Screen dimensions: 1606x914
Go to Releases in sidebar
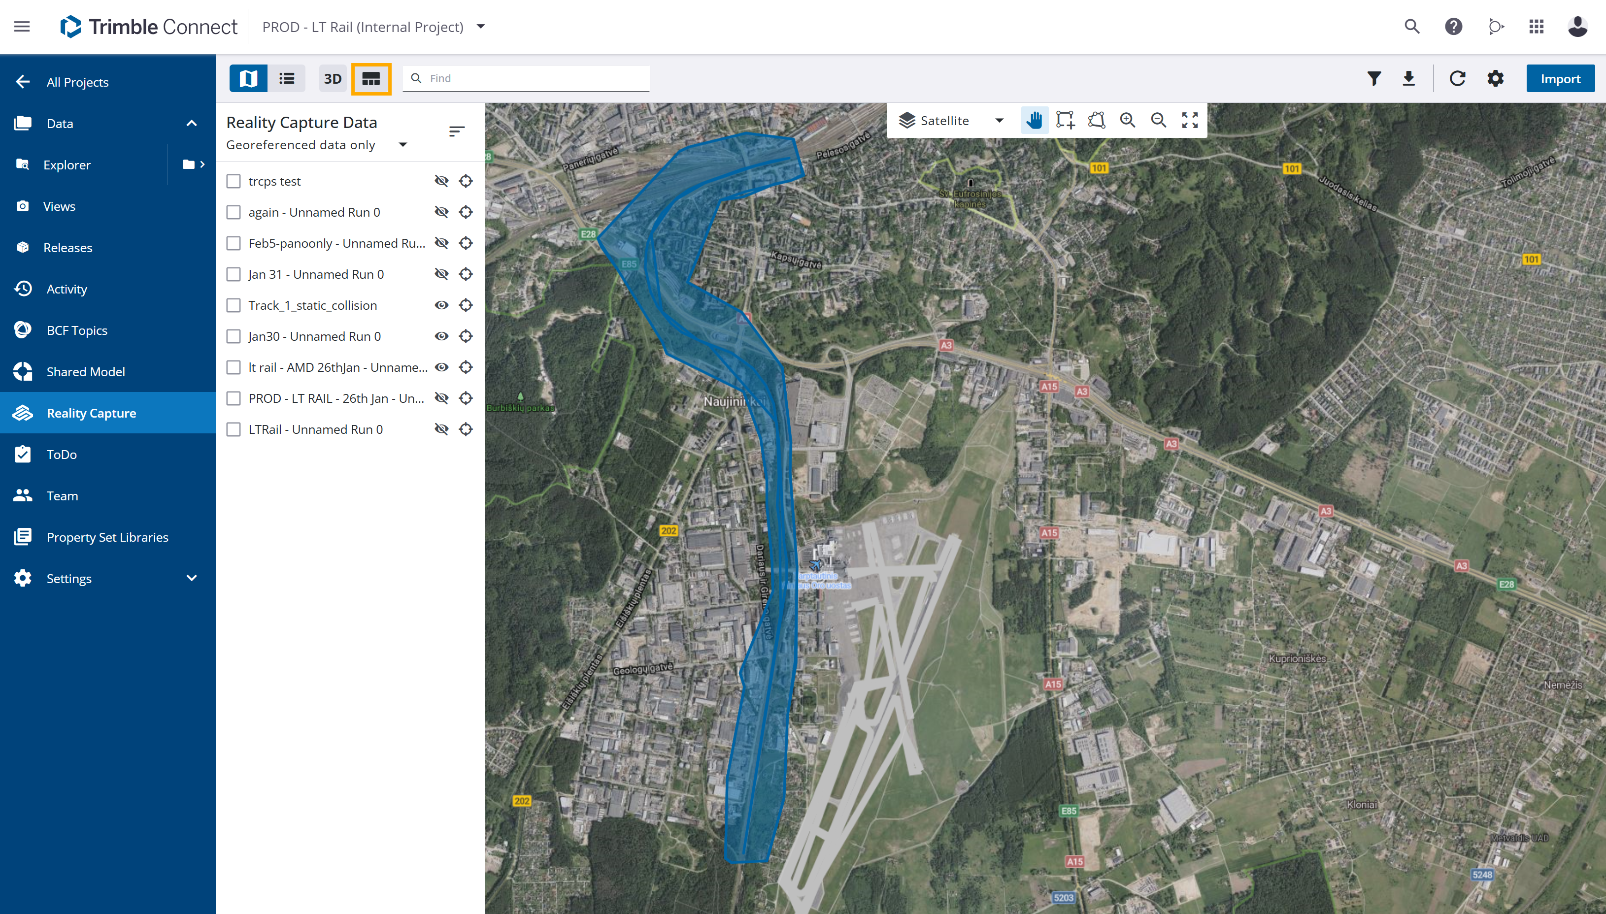(x=68, y=247)
